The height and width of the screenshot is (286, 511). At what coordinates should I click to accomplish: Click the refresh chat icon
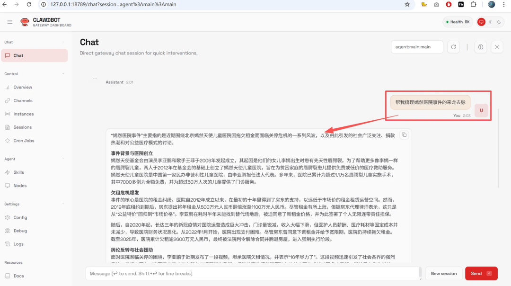[453, 47]
